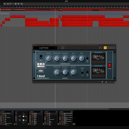Flip the ATTACK fast/slow switch
The width and height of the screenshot is (129, 129).
[82, 72]
